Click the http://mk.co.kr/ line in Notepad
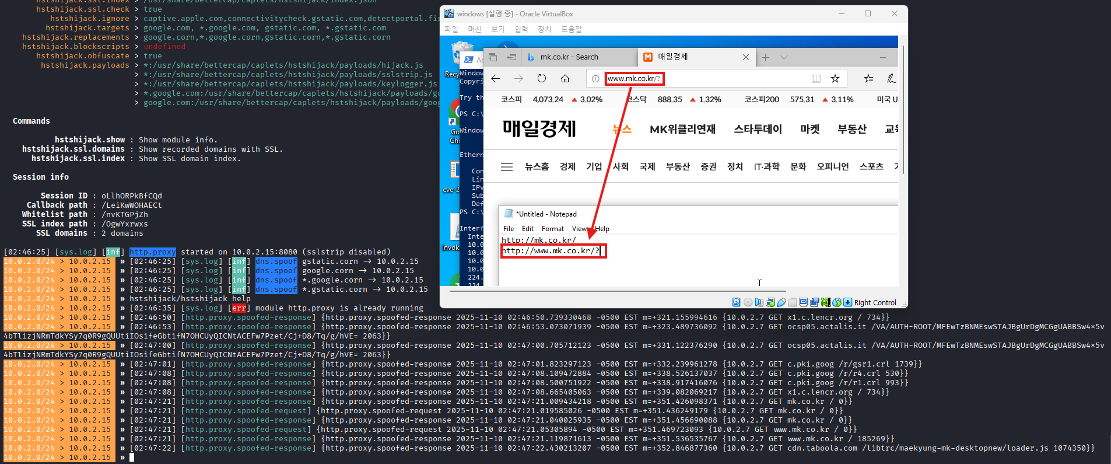 click(539, 240)
